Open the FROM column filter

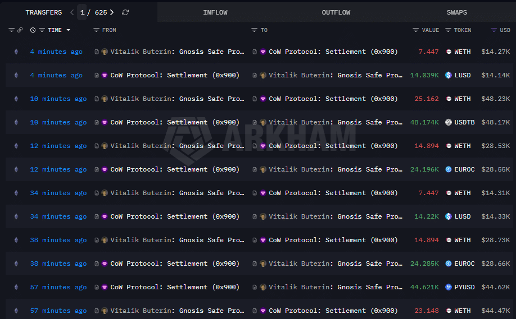[96, 30]
